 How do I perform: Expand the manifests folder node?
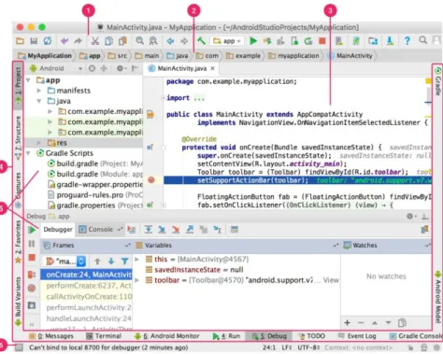tap(39, 91)
